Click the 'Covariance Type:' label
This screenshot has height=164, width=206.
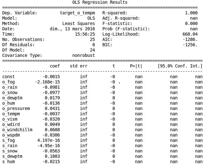(22, 56)
